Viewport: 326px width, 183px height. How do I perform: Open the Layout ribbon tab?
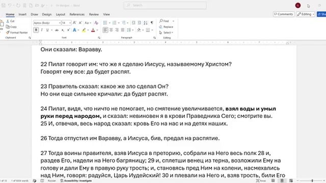tap(61, 14)
